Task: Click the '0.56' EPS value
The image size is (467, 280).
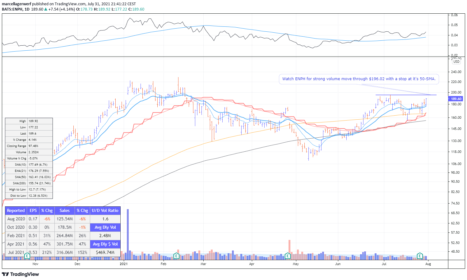Action: coord(33,244)
